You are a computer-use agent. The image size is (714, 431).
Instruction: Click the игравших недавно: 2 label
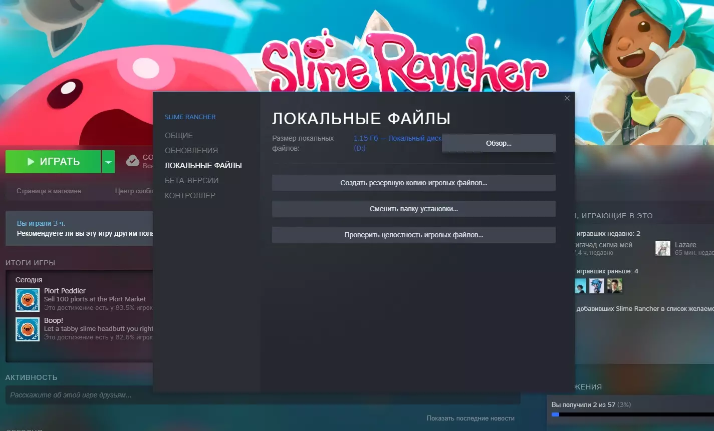pos(608,234)
